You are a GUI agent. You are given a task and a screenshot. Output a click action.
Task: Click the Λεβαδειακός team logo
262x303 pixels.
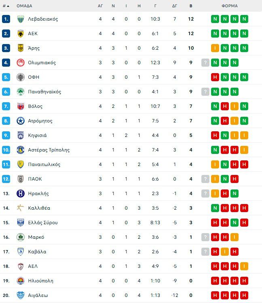pyautogui.click(x=21, y=19)
